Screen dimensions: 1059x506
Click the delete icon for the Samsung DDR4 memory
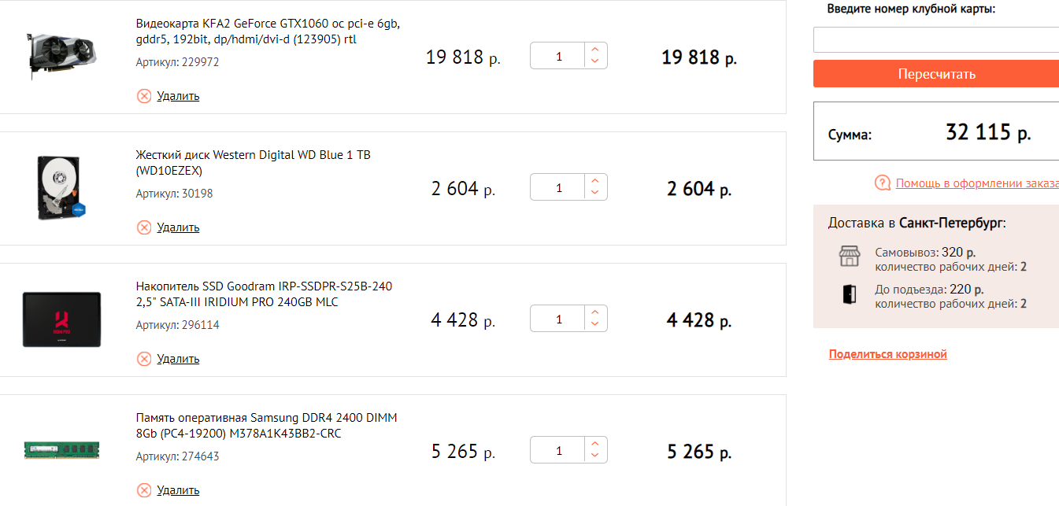click(x=144, y=490)
